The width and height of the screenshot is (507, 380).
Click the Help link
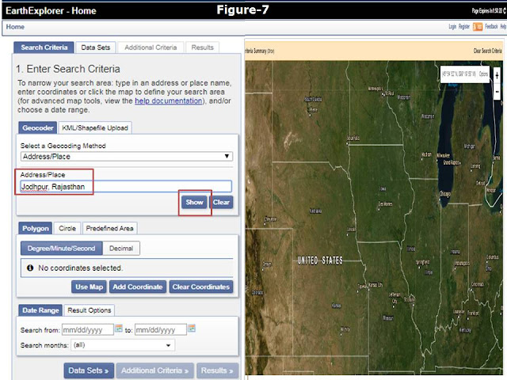504,26
